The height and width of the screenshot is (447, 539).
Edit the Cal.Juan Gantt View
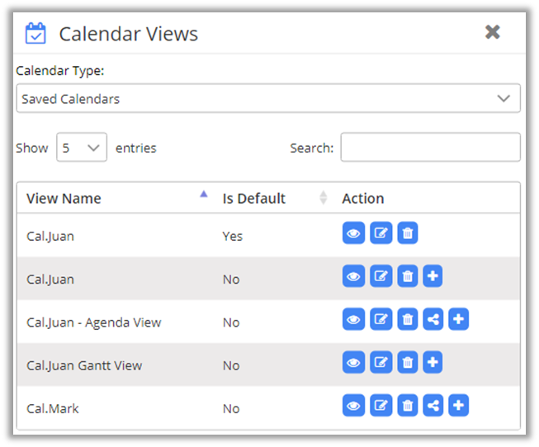point(381,362)
